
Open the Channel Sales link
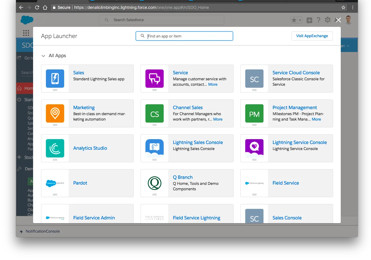click(188, 107)
